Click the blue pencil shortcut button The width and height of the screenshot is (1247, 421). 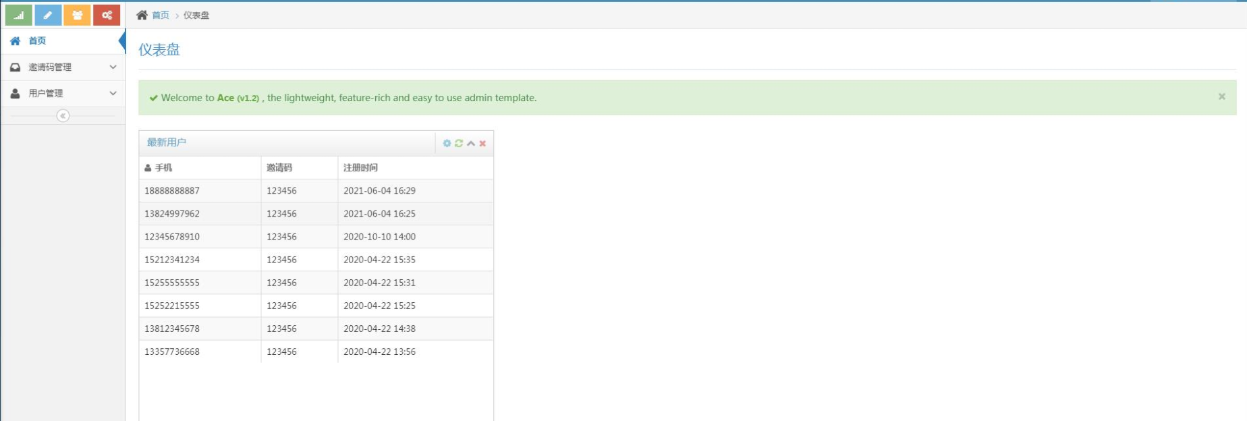[x=48, y=15]
